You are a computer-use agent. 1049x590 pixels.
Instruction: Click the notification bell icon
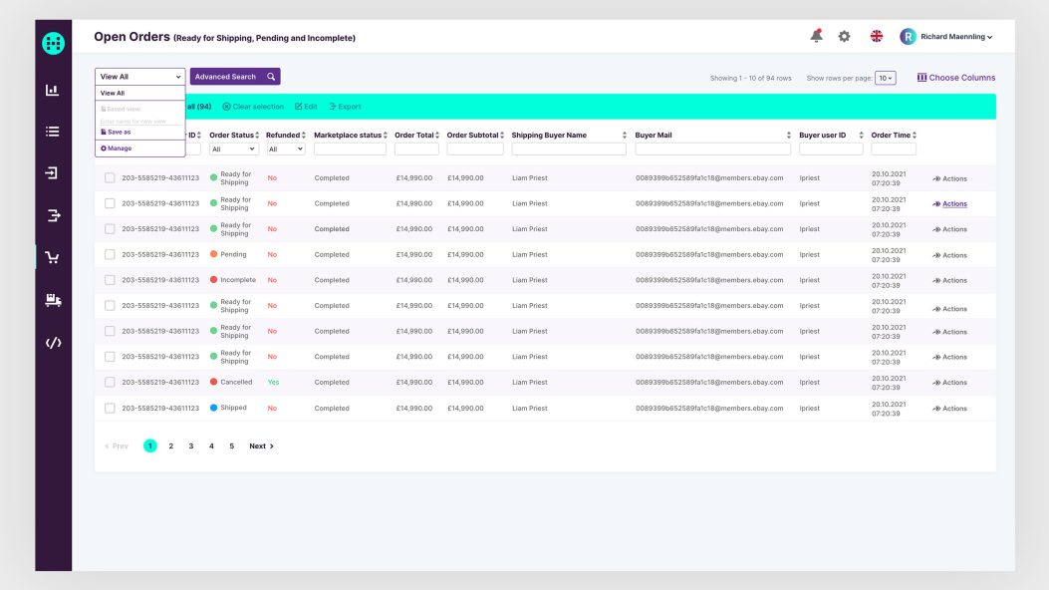point(816,36)
